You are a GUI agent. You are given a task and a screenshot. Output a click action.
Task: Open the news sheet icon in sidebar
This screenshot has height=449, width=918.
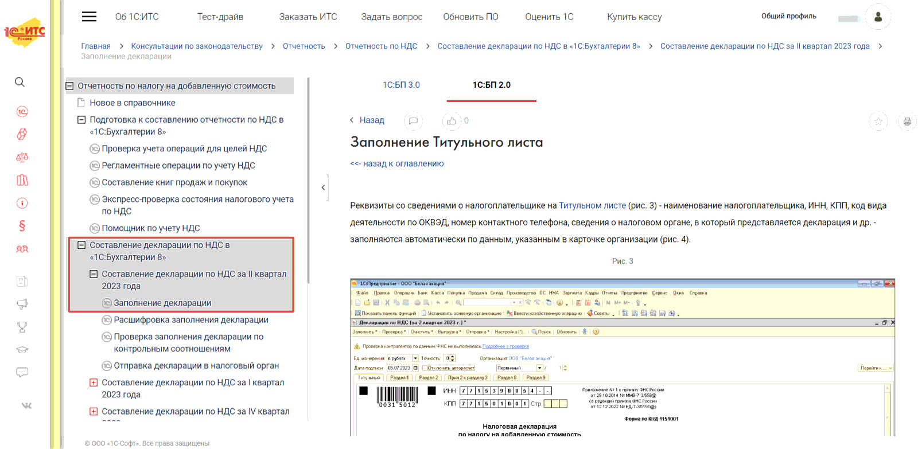(22, 281)
